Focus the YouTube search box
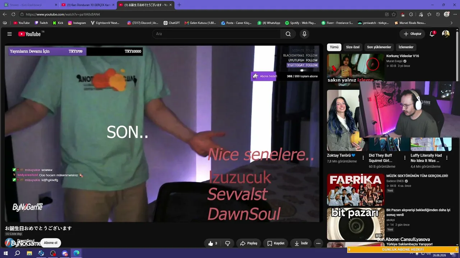 pos(216,34)
